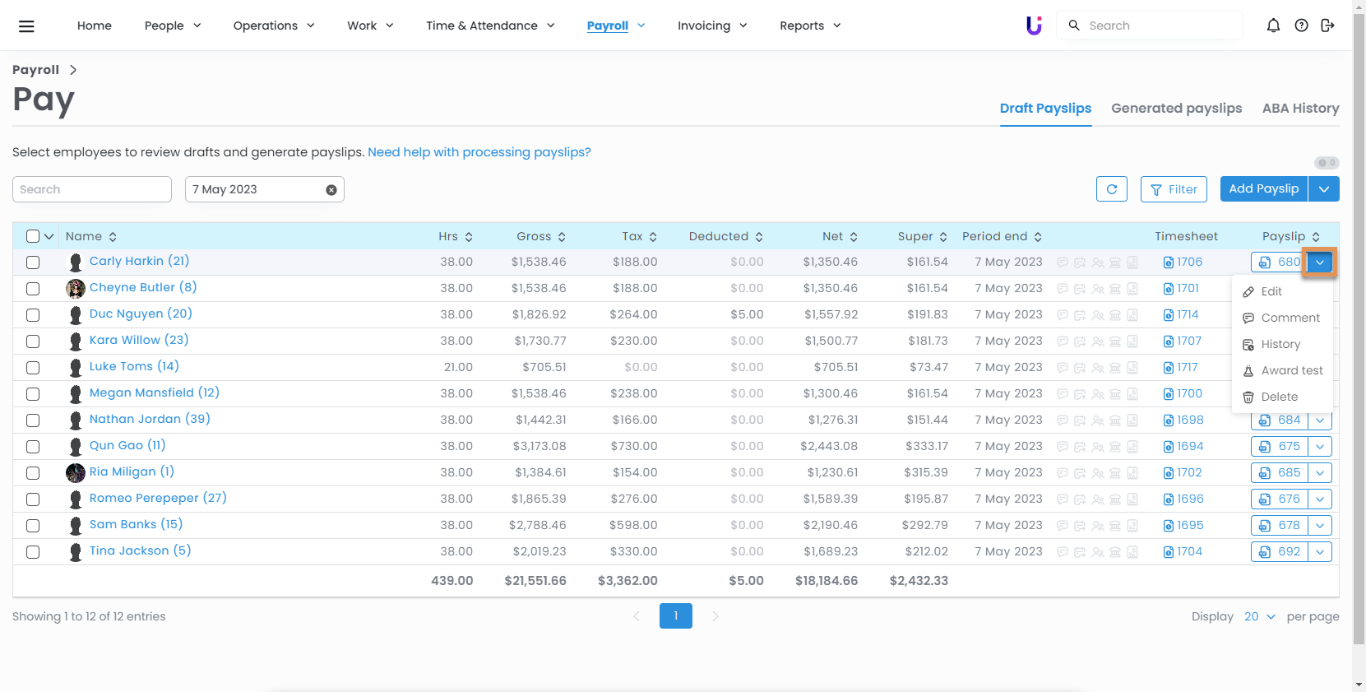This screenshot has height=692, width=1366.
Task: Switch to the Generated payslips tab
Action: pos(1176,108)
